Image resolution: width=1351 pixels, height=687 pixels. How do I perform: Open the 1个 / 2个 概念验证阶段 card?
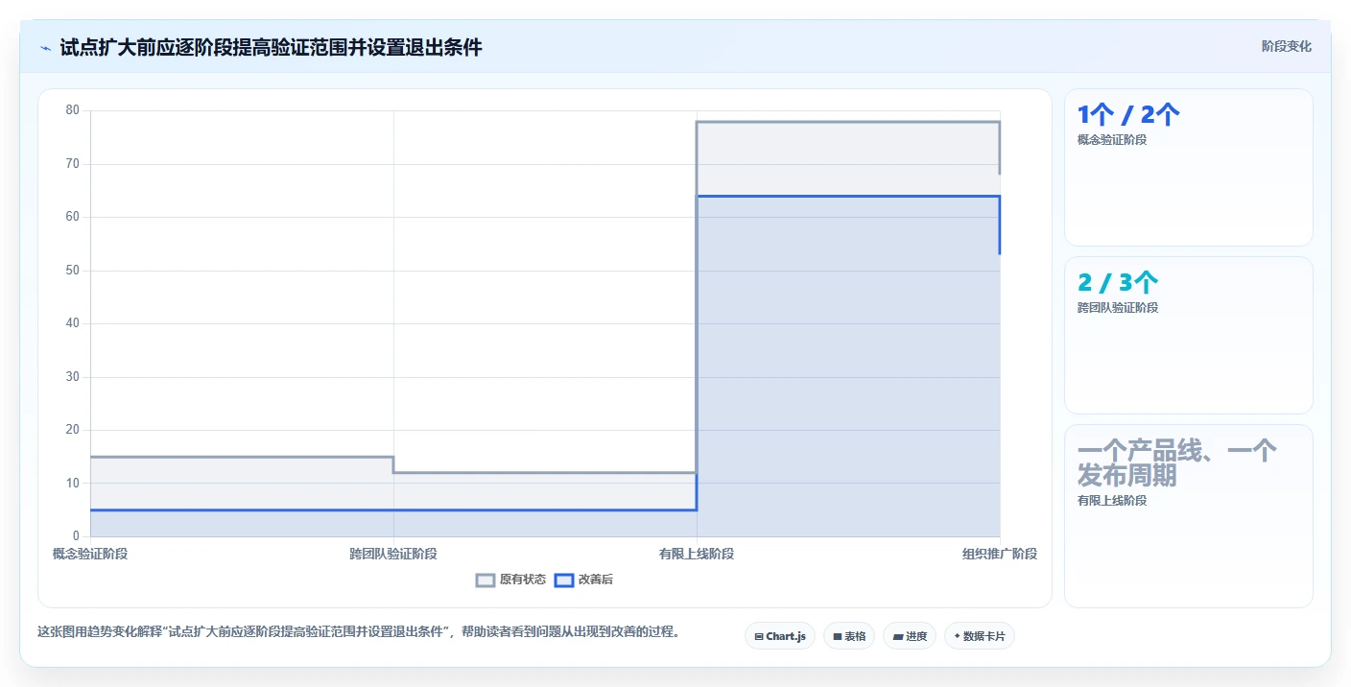[x=1188, y=168]
